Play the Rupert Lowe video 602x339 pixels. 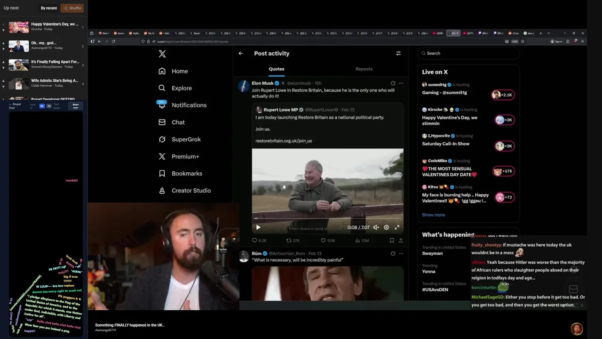[258, 227]
